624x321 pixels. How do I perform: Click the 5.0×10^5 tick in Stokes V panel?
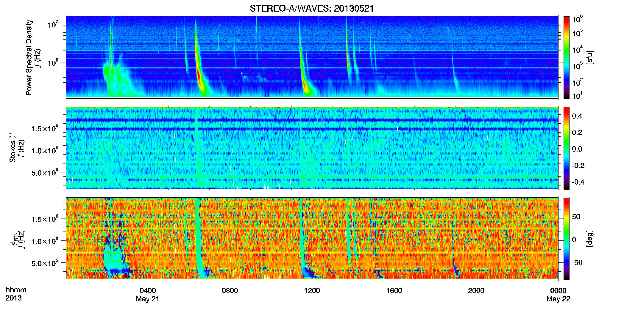pos(45,172)
